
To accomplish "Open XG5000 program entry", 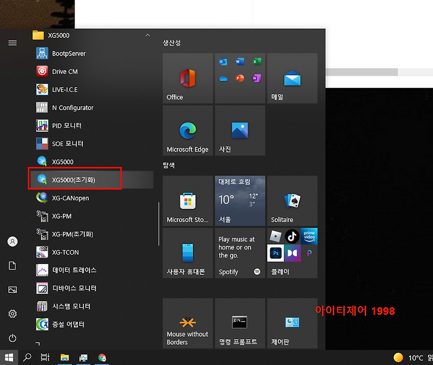I will click(91, 162).
